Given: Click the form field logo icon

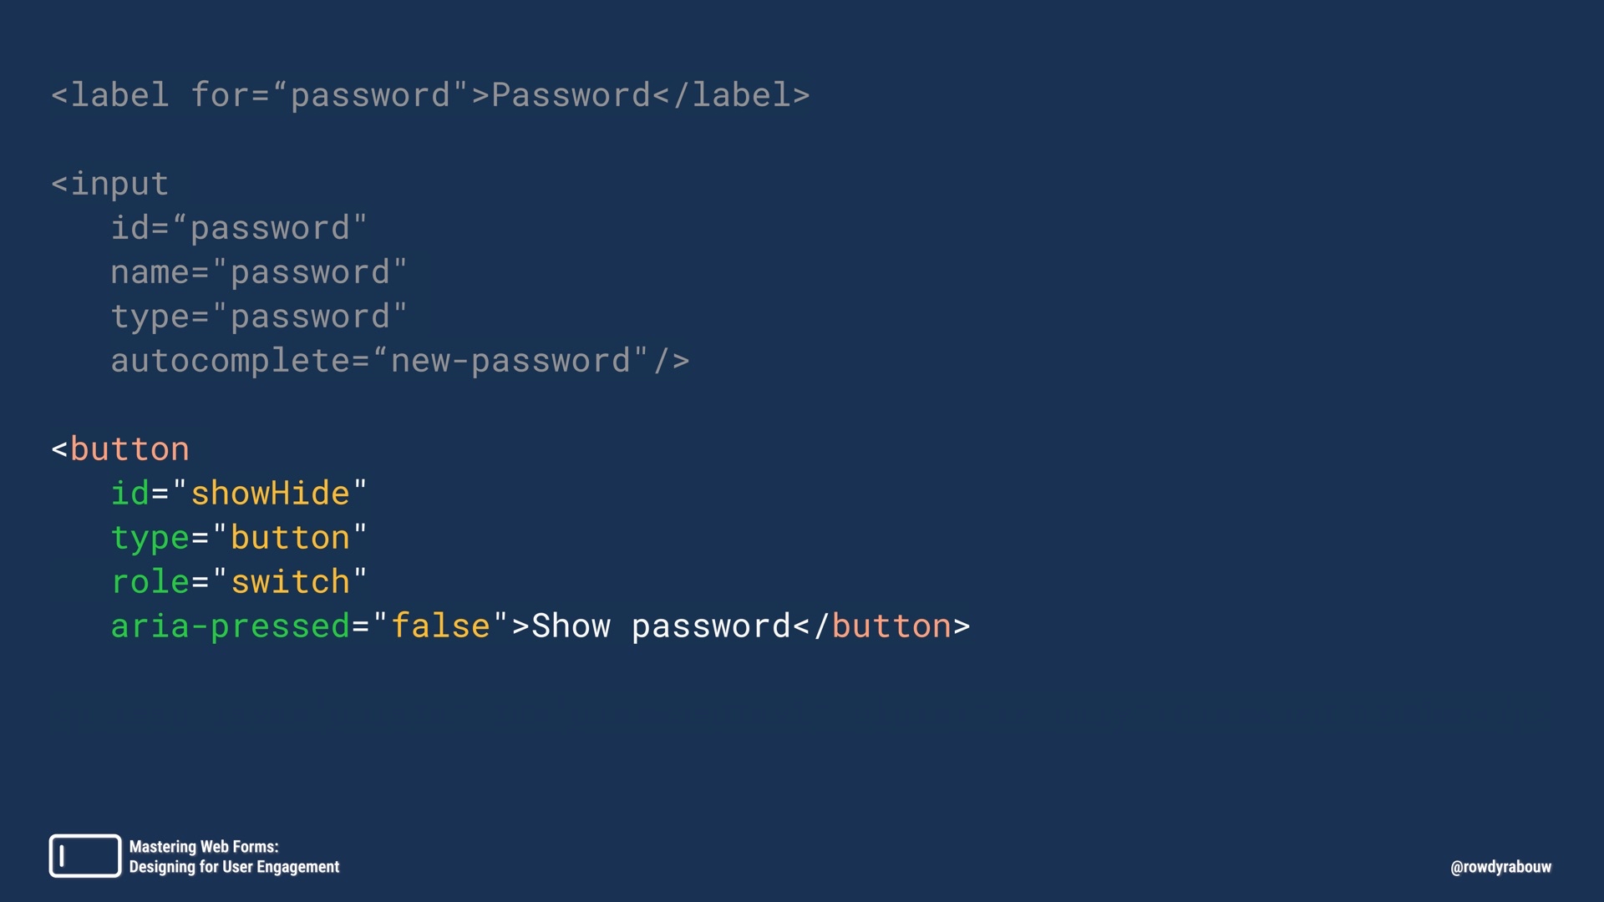Looking at the screenshot, I should [85, 856].
